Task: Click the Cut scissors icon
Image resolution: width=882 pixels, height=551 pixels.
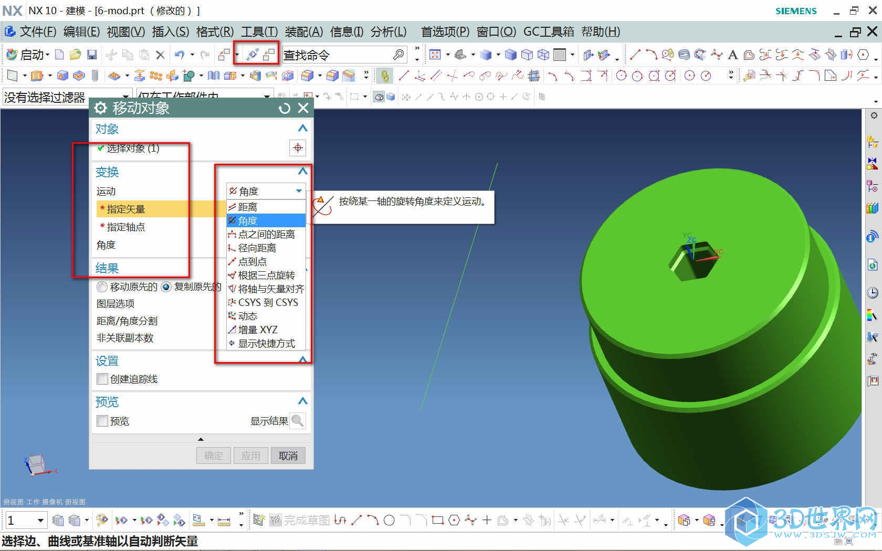Action: coord(111,55)
